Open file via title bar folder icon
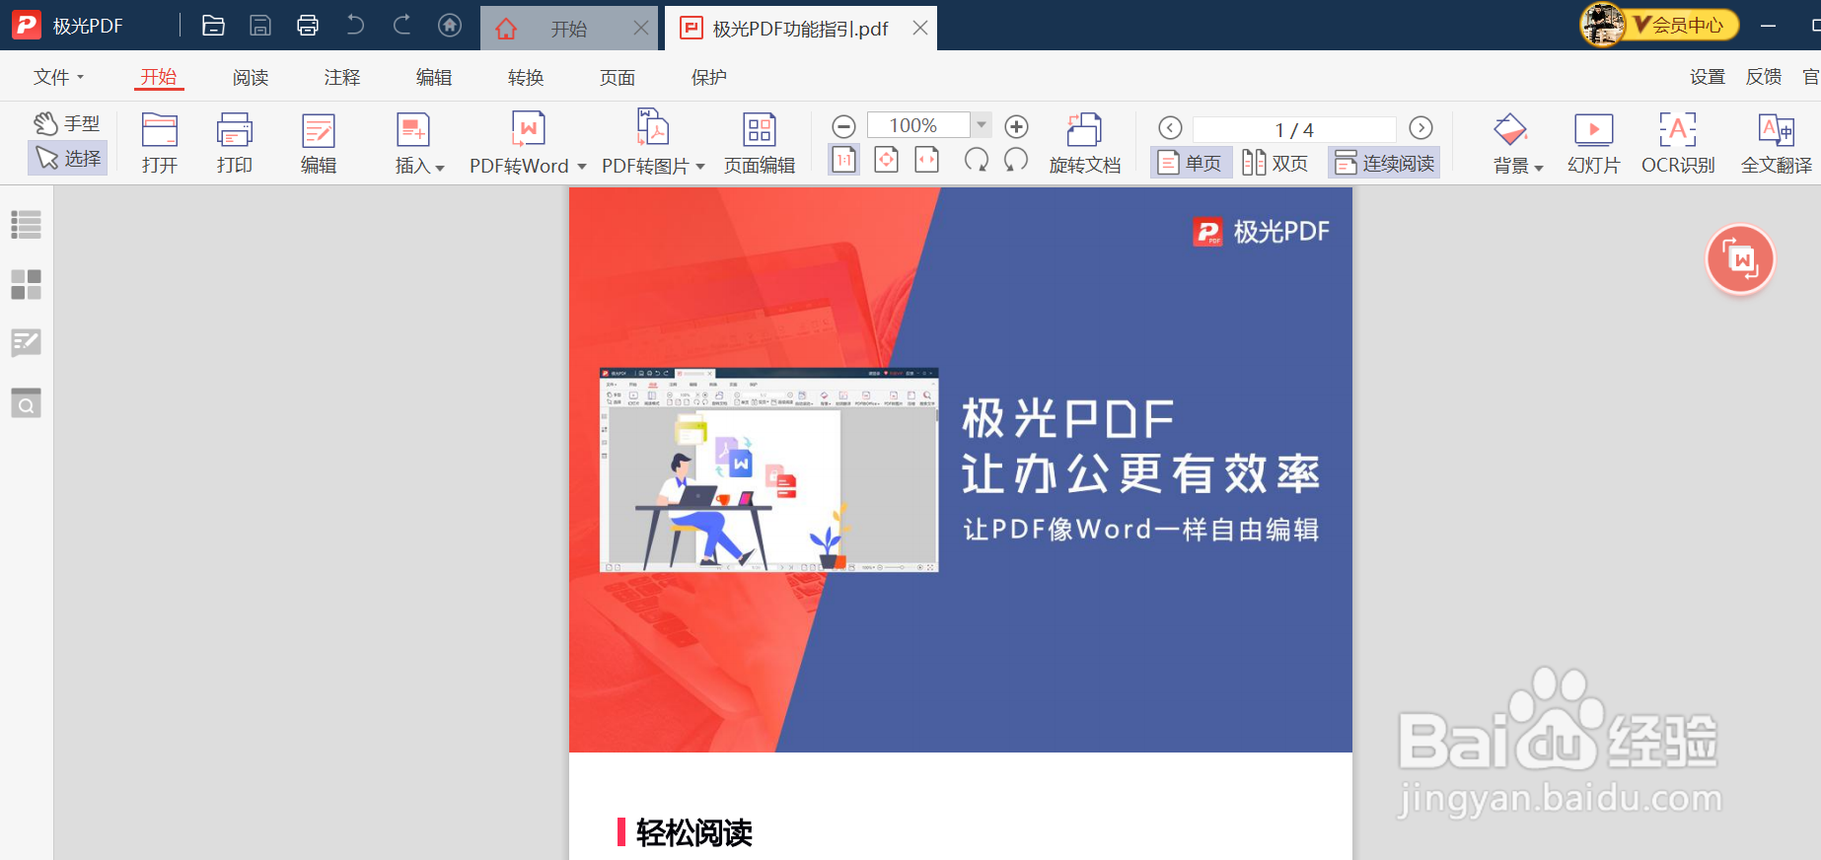The height and width of the screenshot is (860, 1821). pyautogui.click(x=213, y=26)
